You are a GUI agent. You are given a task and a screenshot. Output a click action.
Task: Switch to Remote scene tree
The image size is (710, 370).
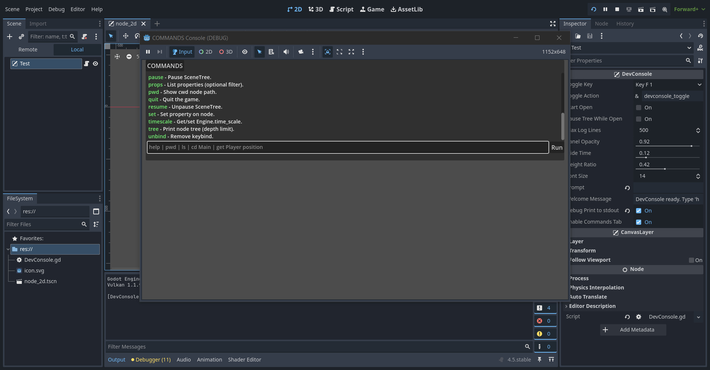click(x=28, y=50)
